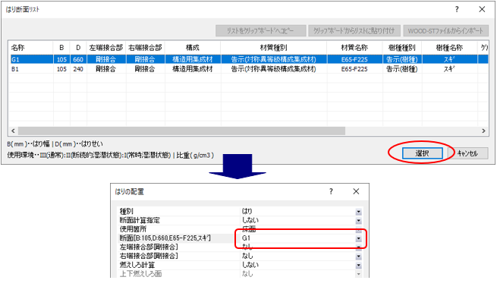Image resolution: width=497 pixels, height=296 pixels.
Task: Click horizontal scrollbar right arrow
Action: pyautogui.click(x=483, y=131)
